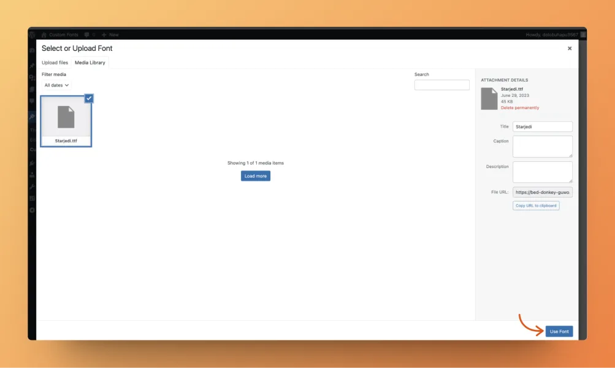Open the Media Library tab
615x368 pixels.
[x=90, y=63]
